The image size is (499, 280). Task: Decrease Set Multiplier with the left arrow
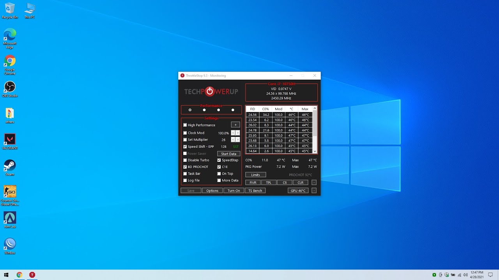coord(233,140)
